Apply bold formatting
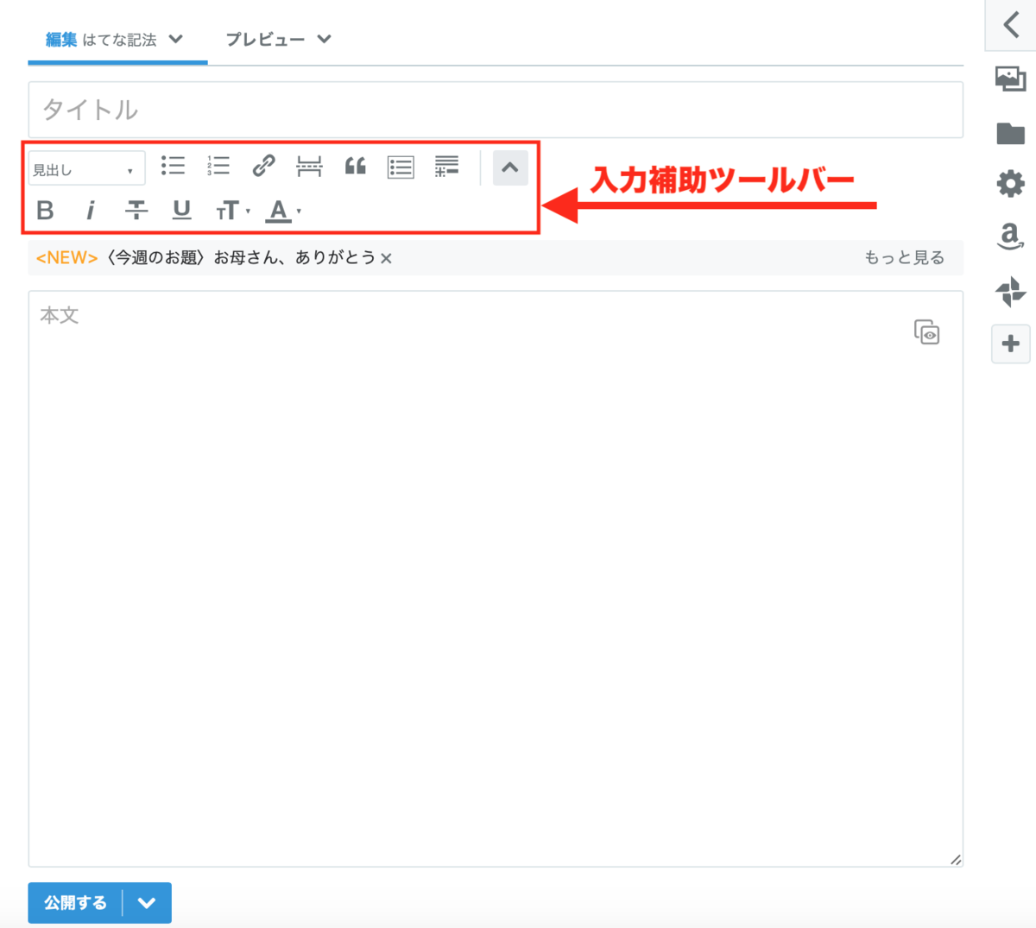This screenshot has height=928, width=1036. [45, 210]
